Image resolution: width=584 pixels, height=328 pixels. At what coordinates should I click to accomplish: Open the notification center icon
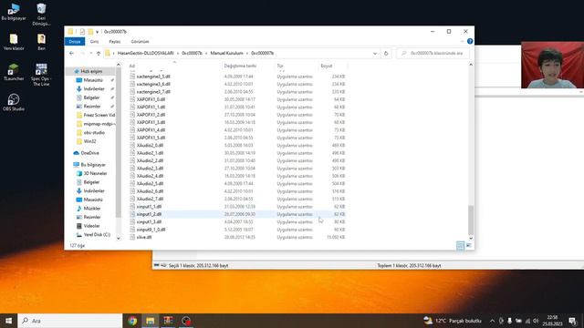pos(572,321)
